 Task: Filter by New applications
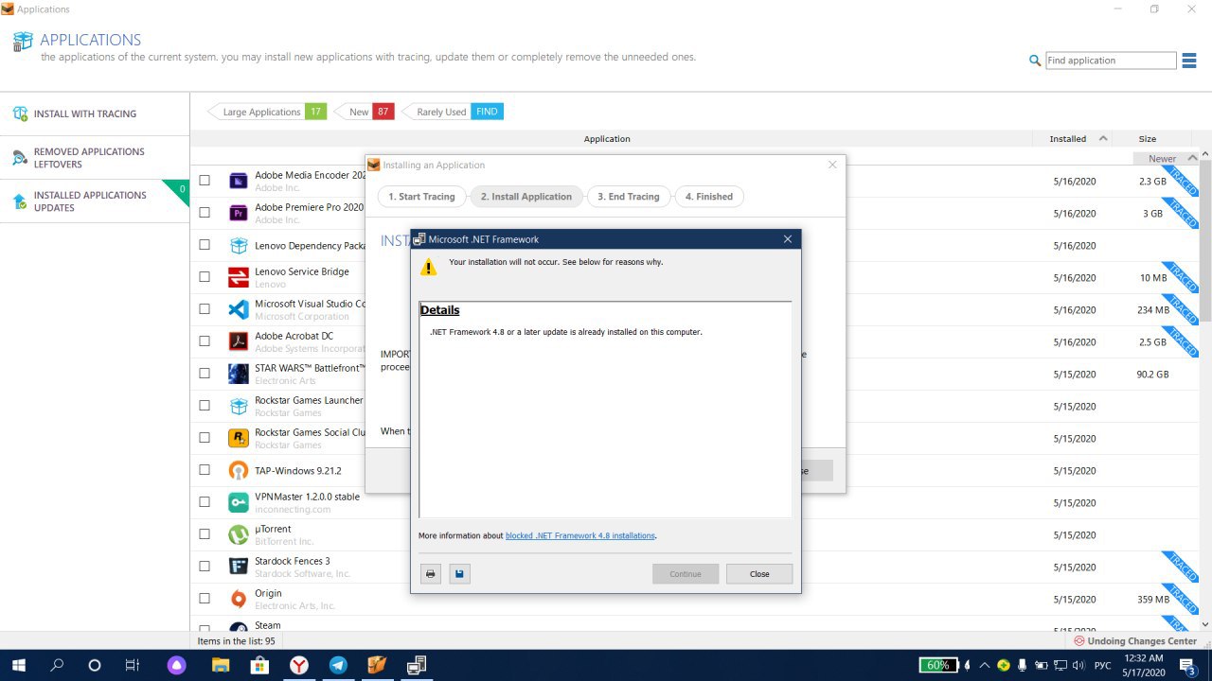(x=365, y=112)
